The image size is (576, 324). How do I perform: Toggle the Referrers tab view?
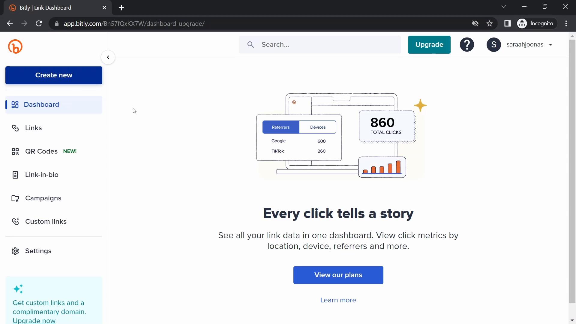281,127
